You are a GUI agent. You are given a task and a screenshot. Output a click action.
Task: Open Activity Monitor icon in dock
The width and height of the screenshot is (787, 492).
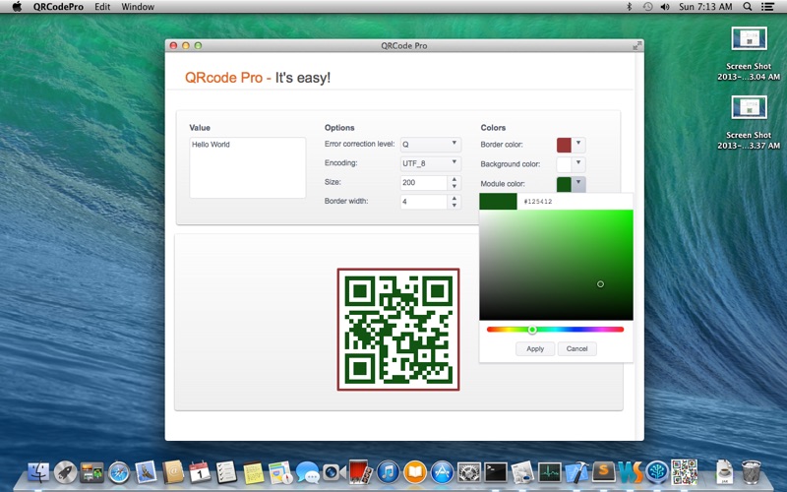click(550, 472)
